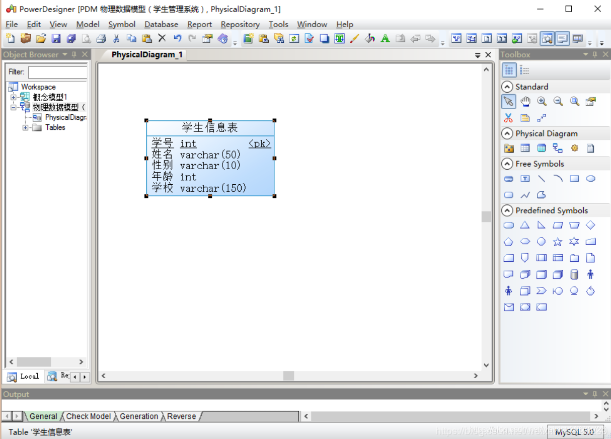Select the Package tool in Physical Diagram

point(509,148)
